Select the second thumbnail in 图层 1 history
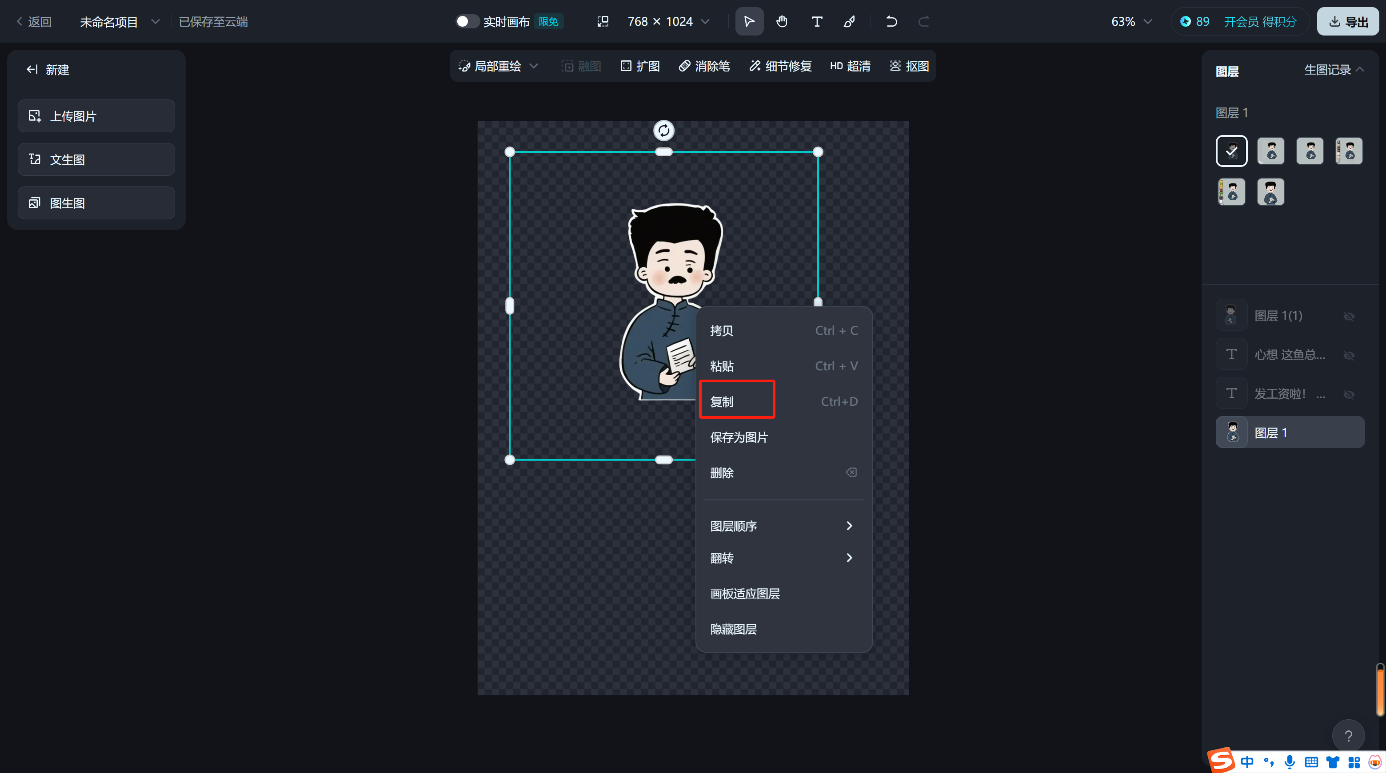The height and width of the screenshot is (773, 1386). pos(1270,151)
